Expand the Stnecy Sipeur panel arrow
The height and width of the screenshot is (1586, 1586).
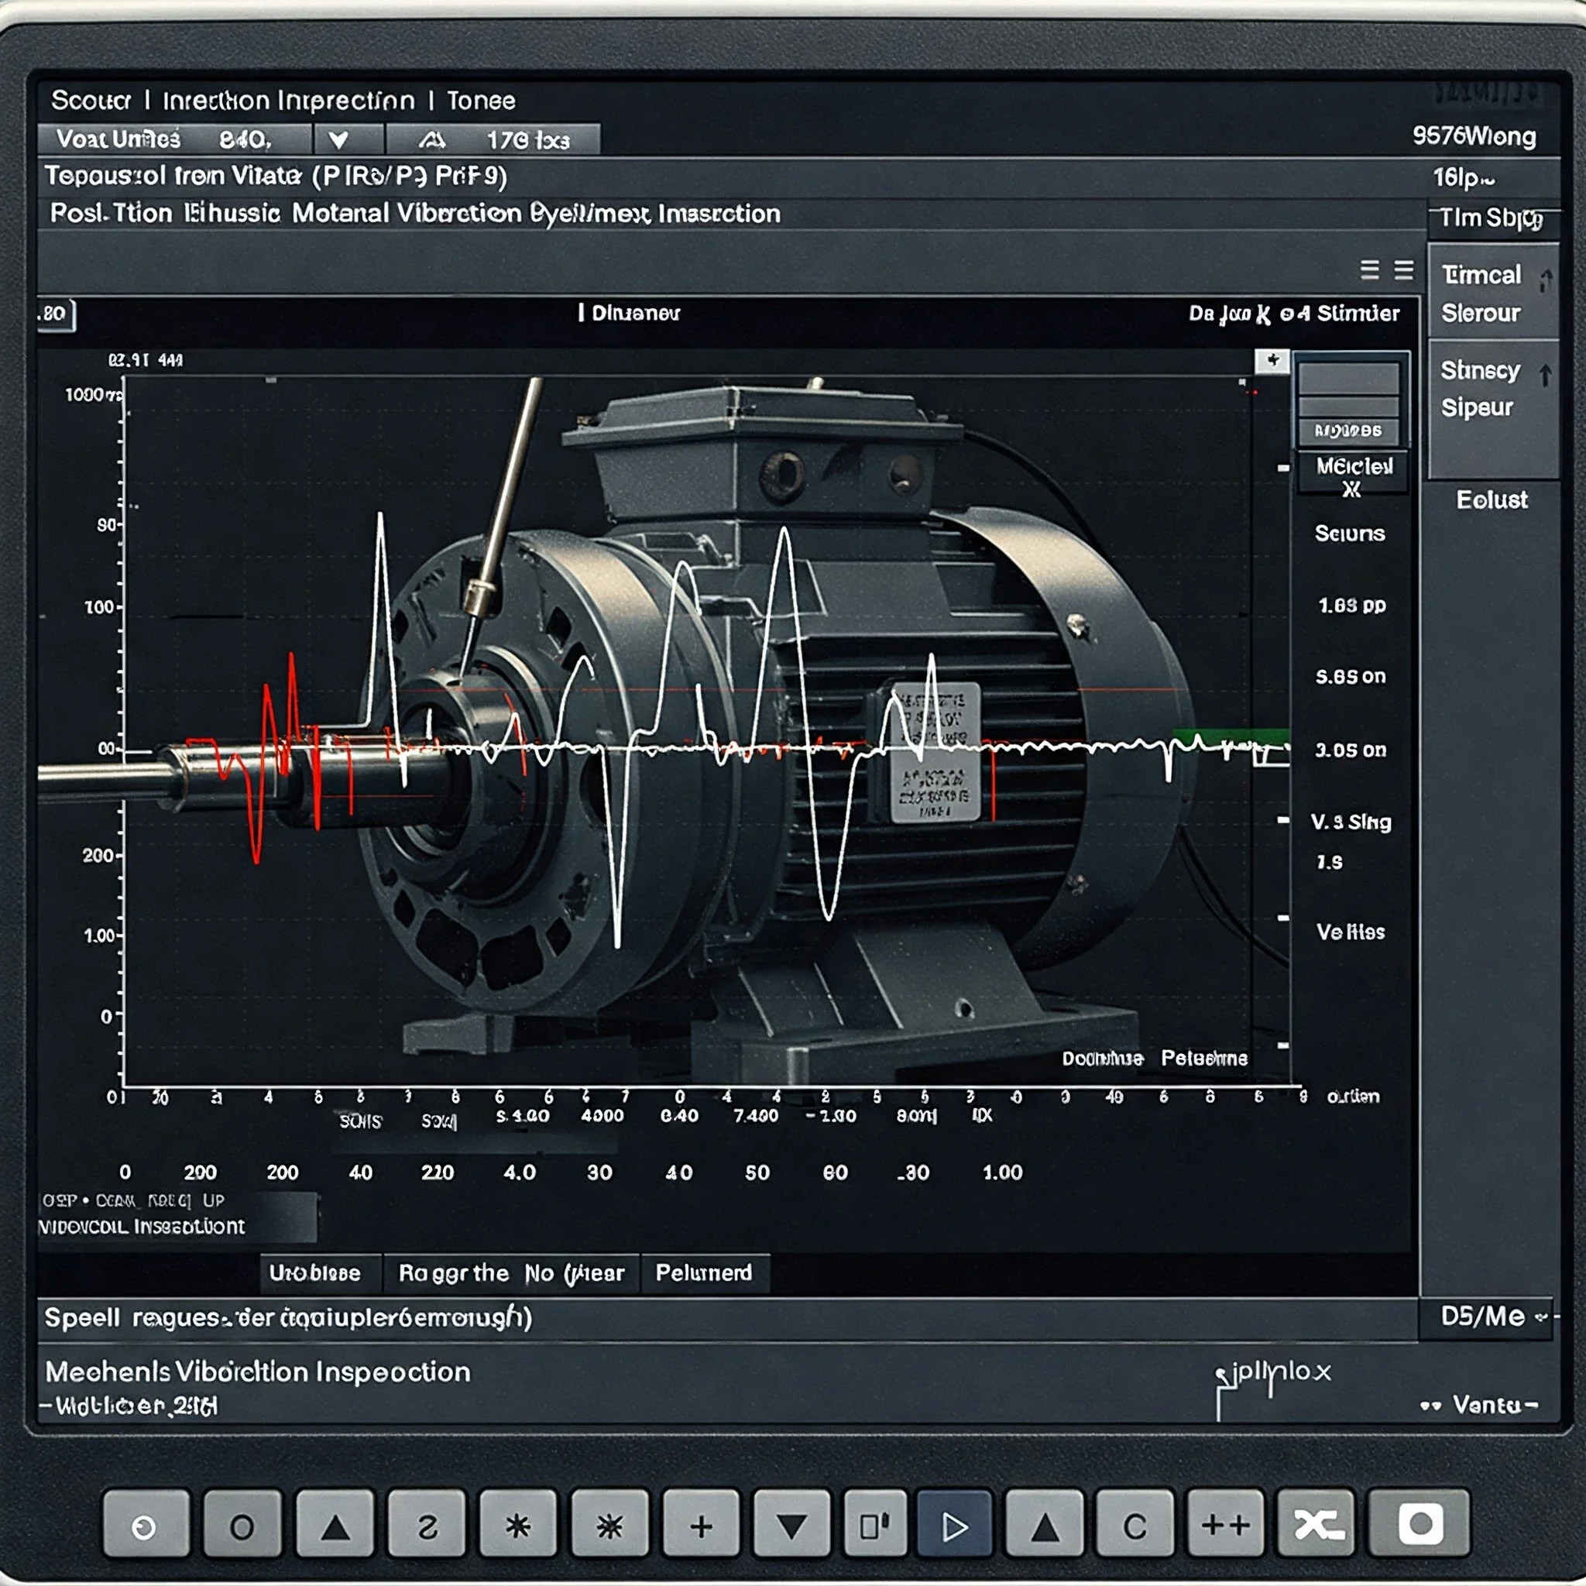pyautogui.click(x=1545, y=376)
